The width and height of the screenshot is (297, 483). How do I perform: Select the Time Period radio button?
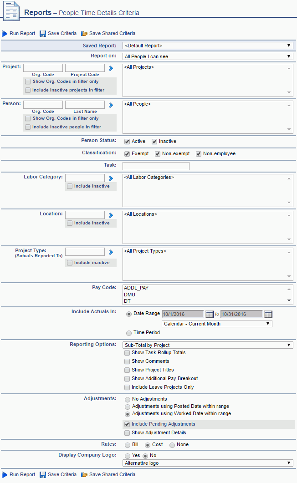point(129,333)
